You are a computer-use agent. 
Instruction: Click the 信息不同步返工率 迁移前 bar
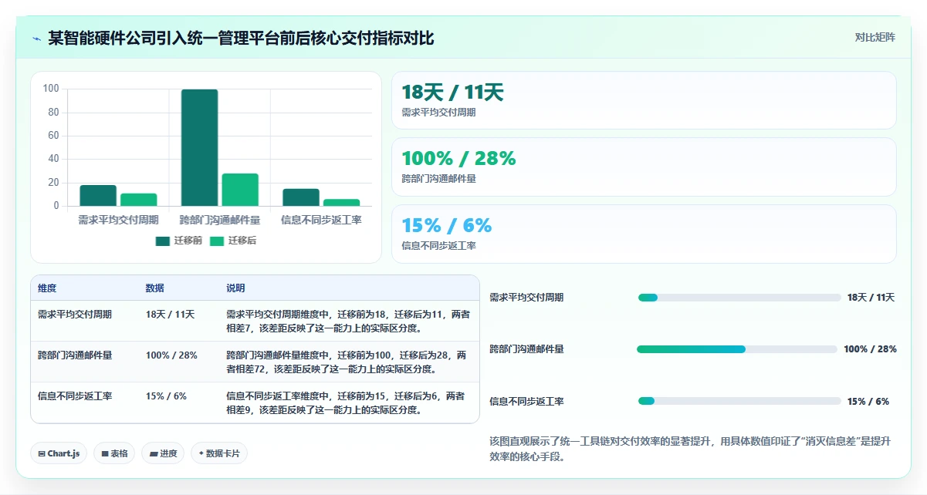(x=301, y=197)
